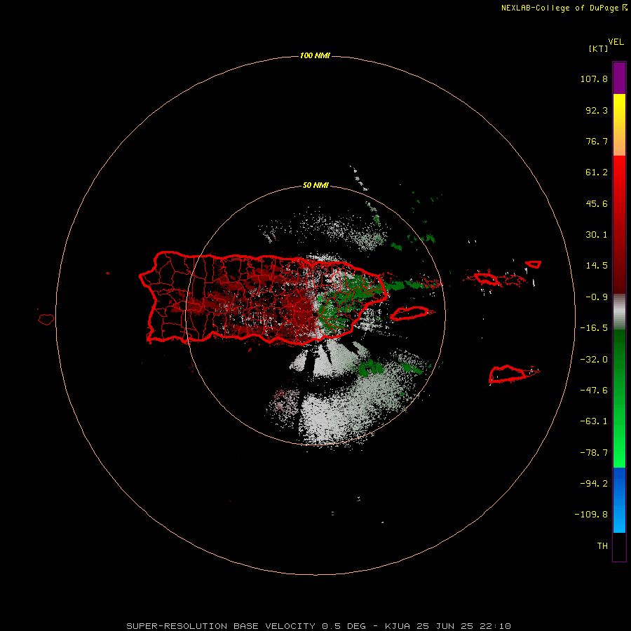631x631 pixels.
Task: Pick the gray near-zero segment of the color bar
Action: [x=619, y=311]
